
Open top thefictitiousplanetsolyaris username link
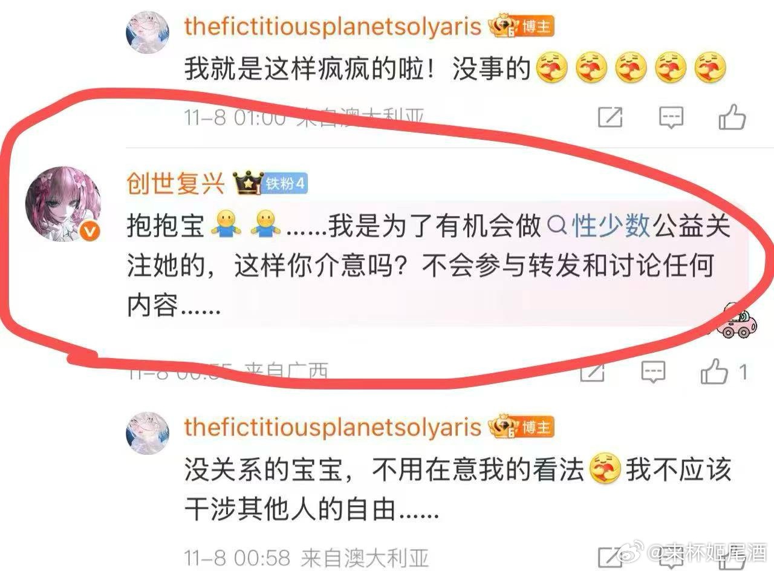click(333, 27)
